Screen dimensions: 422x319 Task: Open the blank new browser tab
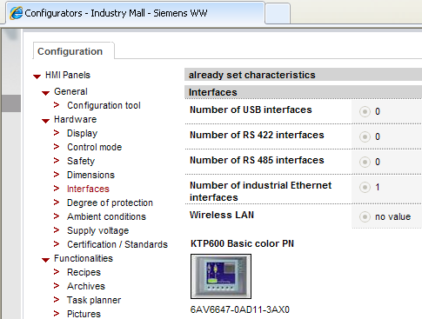278,13
